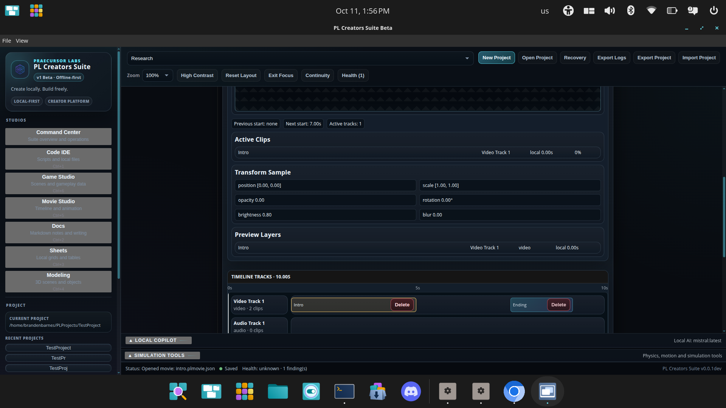Open the File menu

6,41
